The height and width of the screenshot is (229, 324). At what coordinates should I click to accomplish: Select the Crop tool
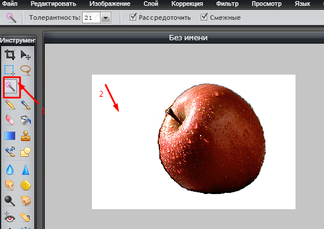tap(10, 55)
